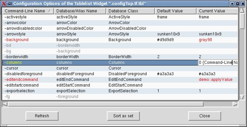
Task: Click the horizontal scrollbar right arrow
Action: pyautogui.click(x=235, y=104)
